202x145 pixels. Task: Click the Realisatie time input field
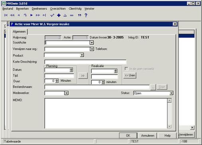(104, 77)
